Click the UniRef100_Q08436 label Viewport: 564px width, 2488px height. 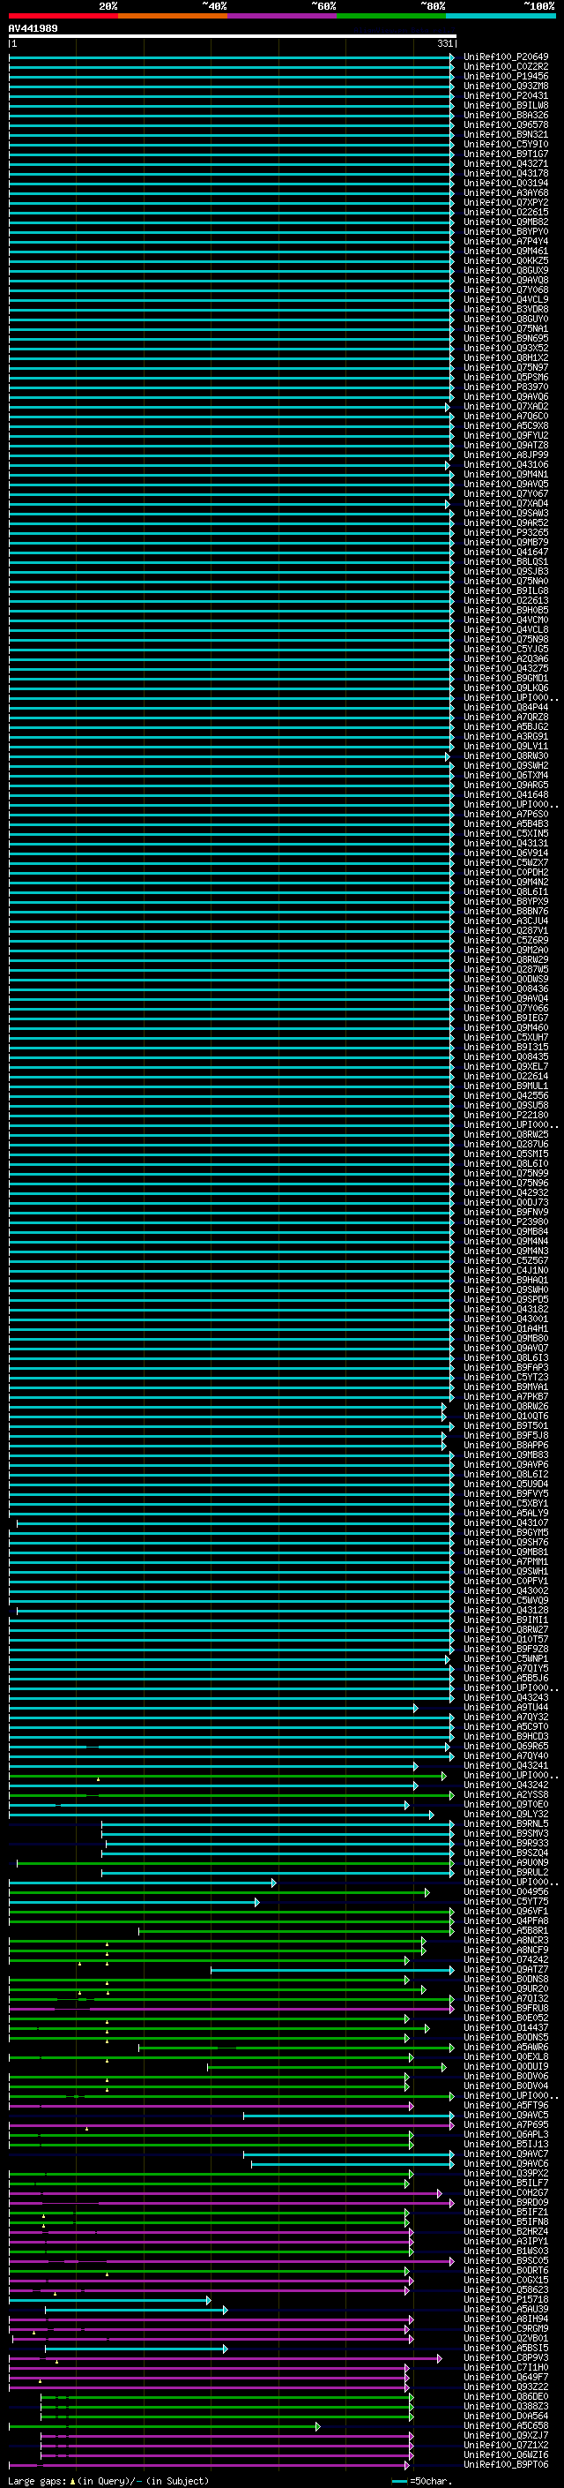point(506,989)
